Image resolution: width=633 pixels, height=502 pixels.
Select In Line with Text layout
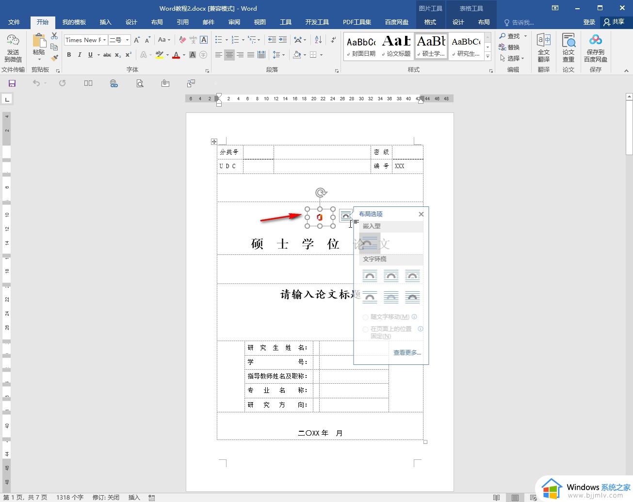370,243
